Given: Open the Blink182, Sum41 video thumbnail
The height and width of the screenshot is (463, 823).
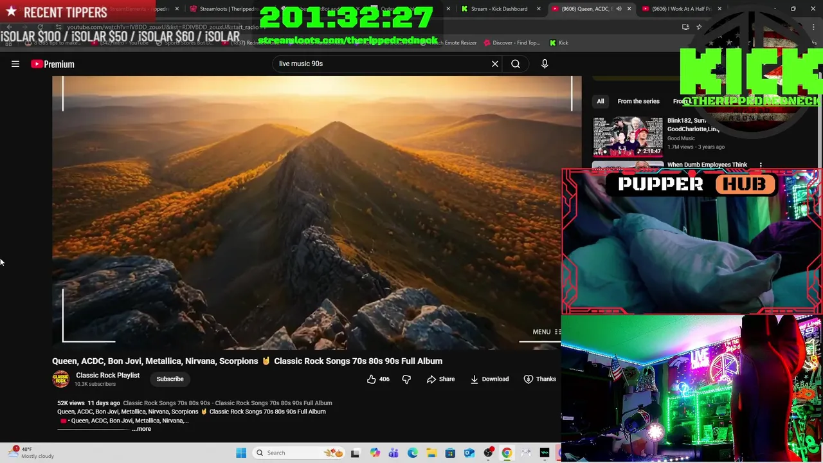Looking at the screenshot, I should point(628,136).
